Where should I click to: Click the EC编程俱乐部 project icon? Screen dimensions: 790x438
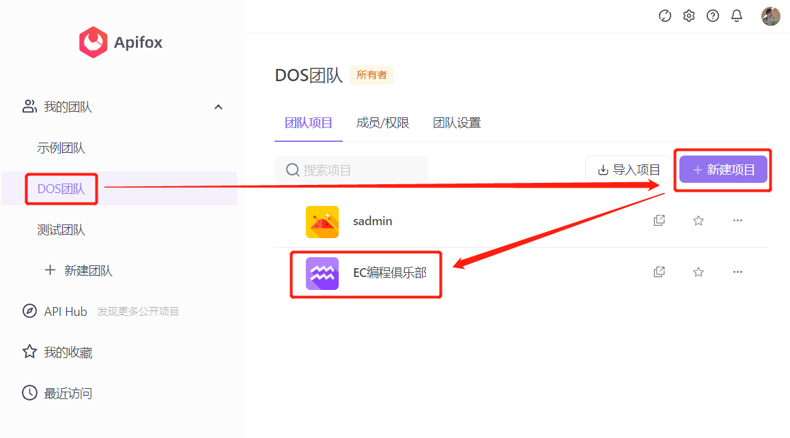[322, 273]
